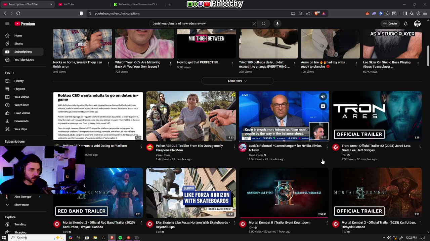Open the extensions puzzle icon
430x241 pixels.
[387, 13]
